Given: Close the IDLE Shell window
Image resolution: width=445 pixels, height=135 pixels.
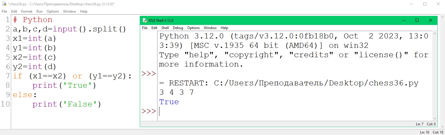Looking at the screenshot, I should click(x=430, y=21).
